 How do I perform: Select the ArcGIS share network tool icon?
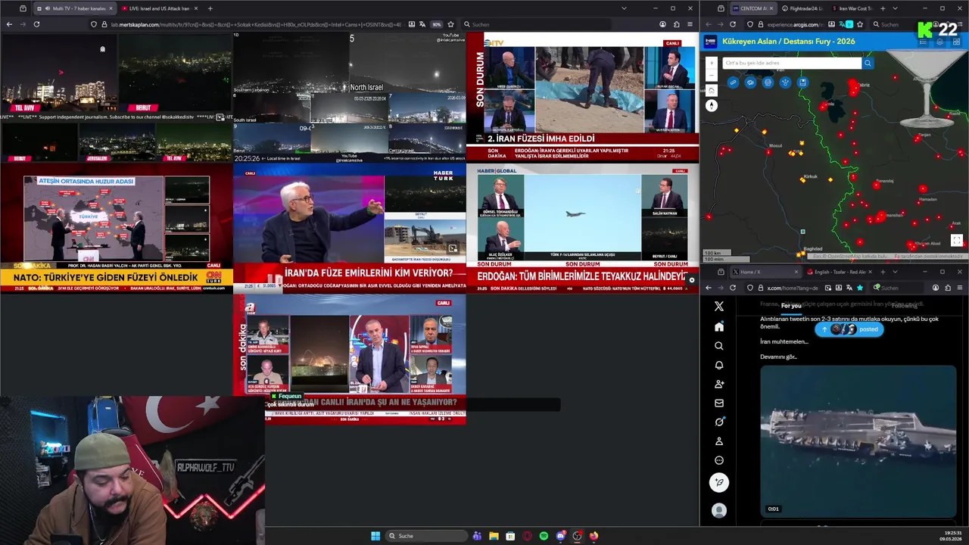click(x=785, y=83)
